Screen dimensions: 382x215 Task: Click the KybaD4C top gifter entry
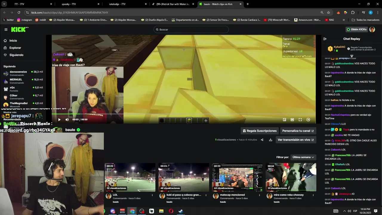(x=337, y=48)
